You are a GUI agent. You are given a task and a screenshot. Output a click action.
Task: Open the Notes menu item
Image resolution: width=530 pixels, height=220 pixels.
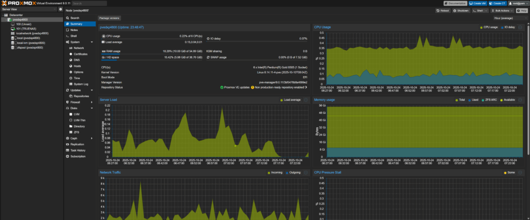coord(73,30)
